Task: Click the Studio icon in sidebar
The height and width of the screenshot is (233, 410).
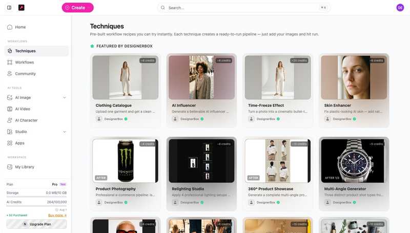Action: pyautogui.click(x=10, y=132)
